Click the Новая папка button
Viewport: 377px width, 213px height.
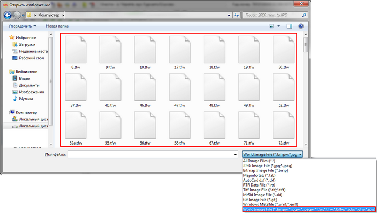[57, 26]
